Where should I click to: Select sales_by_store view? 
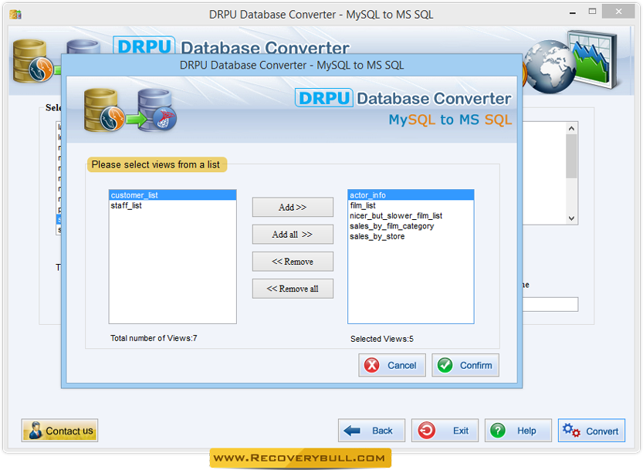411,236
